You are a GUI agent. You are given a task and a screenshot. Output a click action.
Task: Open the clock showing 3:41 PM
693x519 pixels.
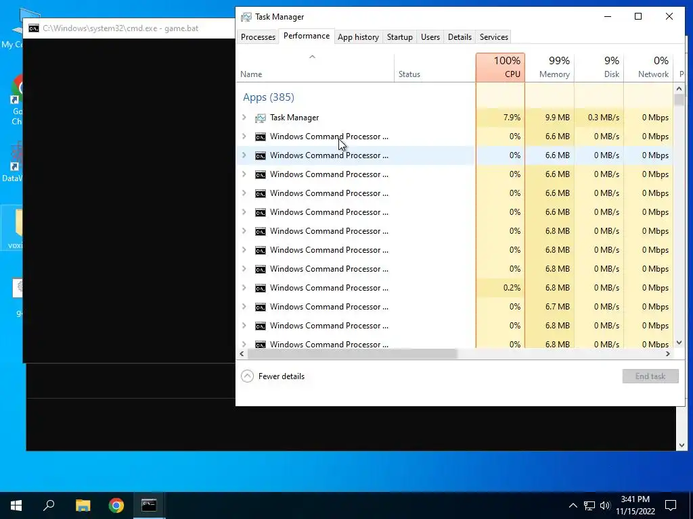click(635, 505)
